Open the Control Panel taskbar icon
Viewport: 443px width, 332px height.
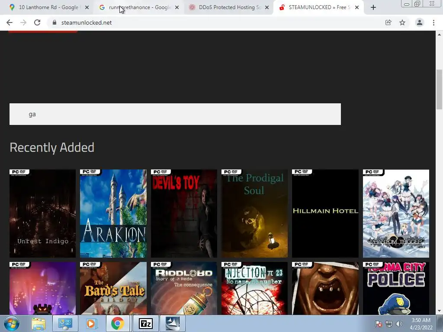pyautogui.click(x=65, y=323)
